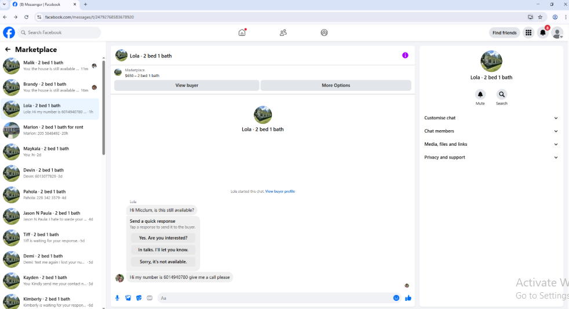Open Marlon 2 bed 1 bath for rent chat
The width and height of the screenshot is (569, 309).
point(50,130)
